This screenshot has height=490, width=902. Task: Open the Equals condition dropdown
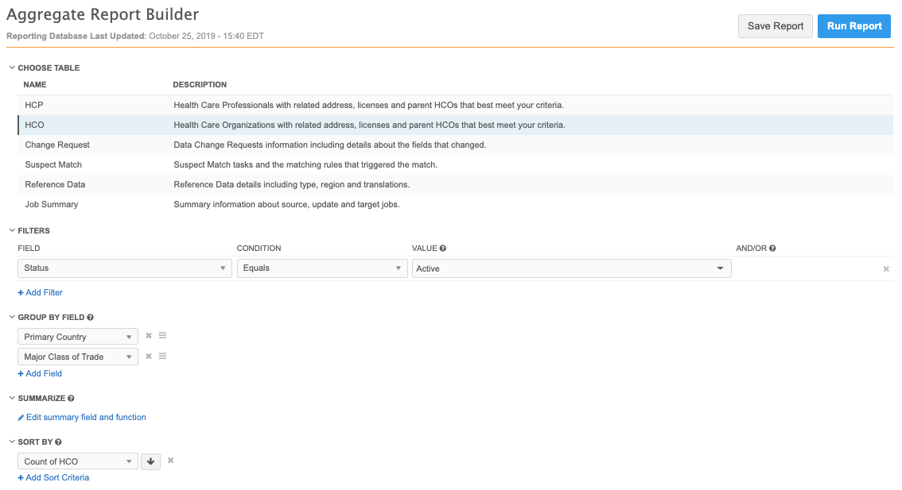point(322,268)
